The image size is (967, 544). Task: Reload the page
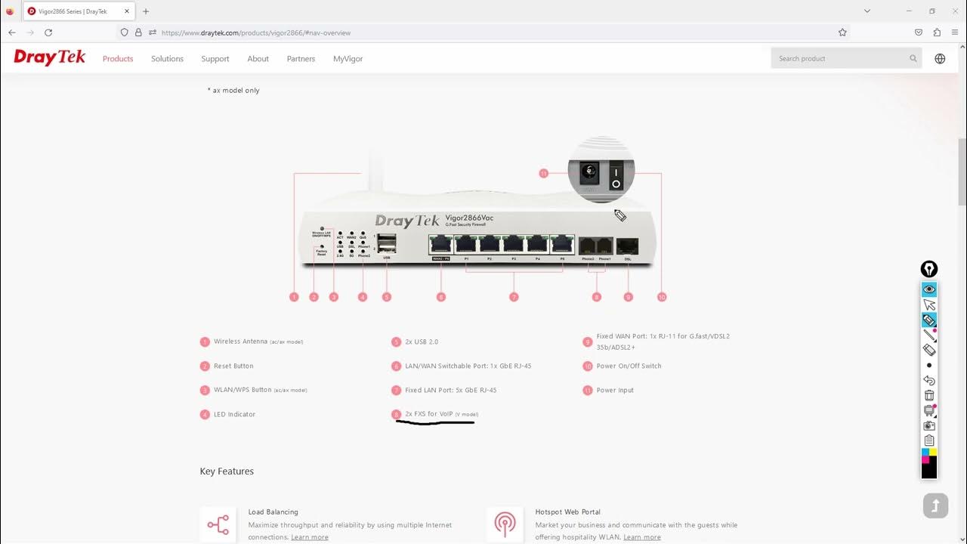pyautogui.click(x=48, y=32)
